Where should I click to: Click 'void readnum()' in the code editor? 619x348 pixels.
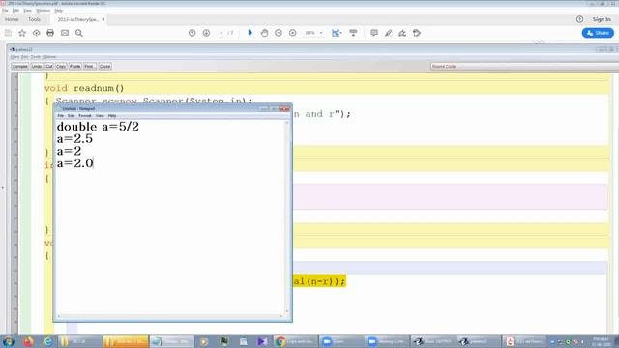(x=84, y=88)
